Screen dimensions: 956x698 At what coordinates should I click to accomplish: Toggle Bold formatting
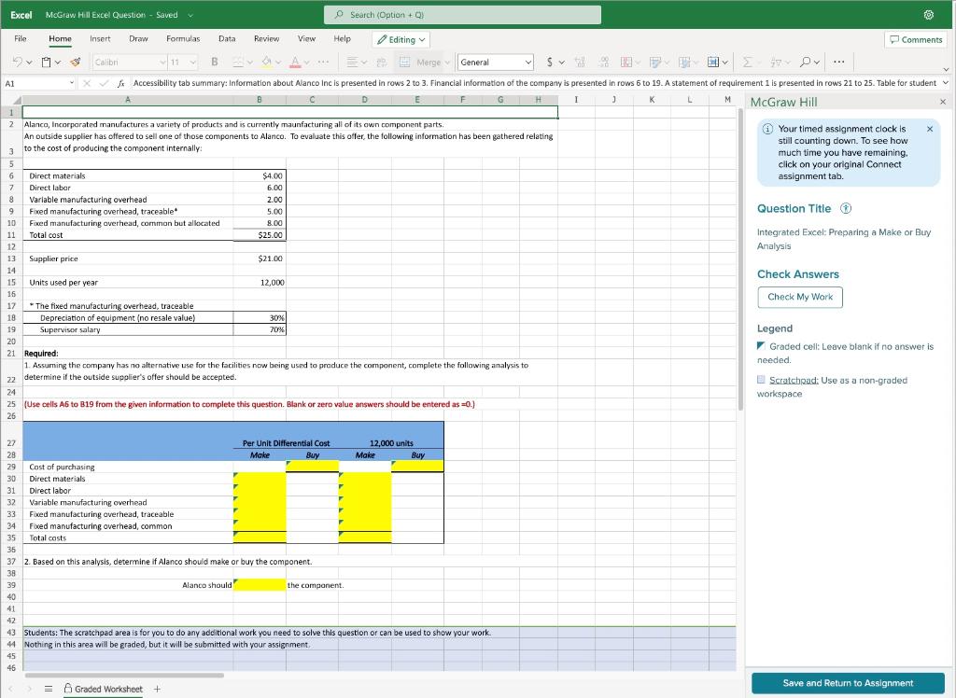pos(215,63)
